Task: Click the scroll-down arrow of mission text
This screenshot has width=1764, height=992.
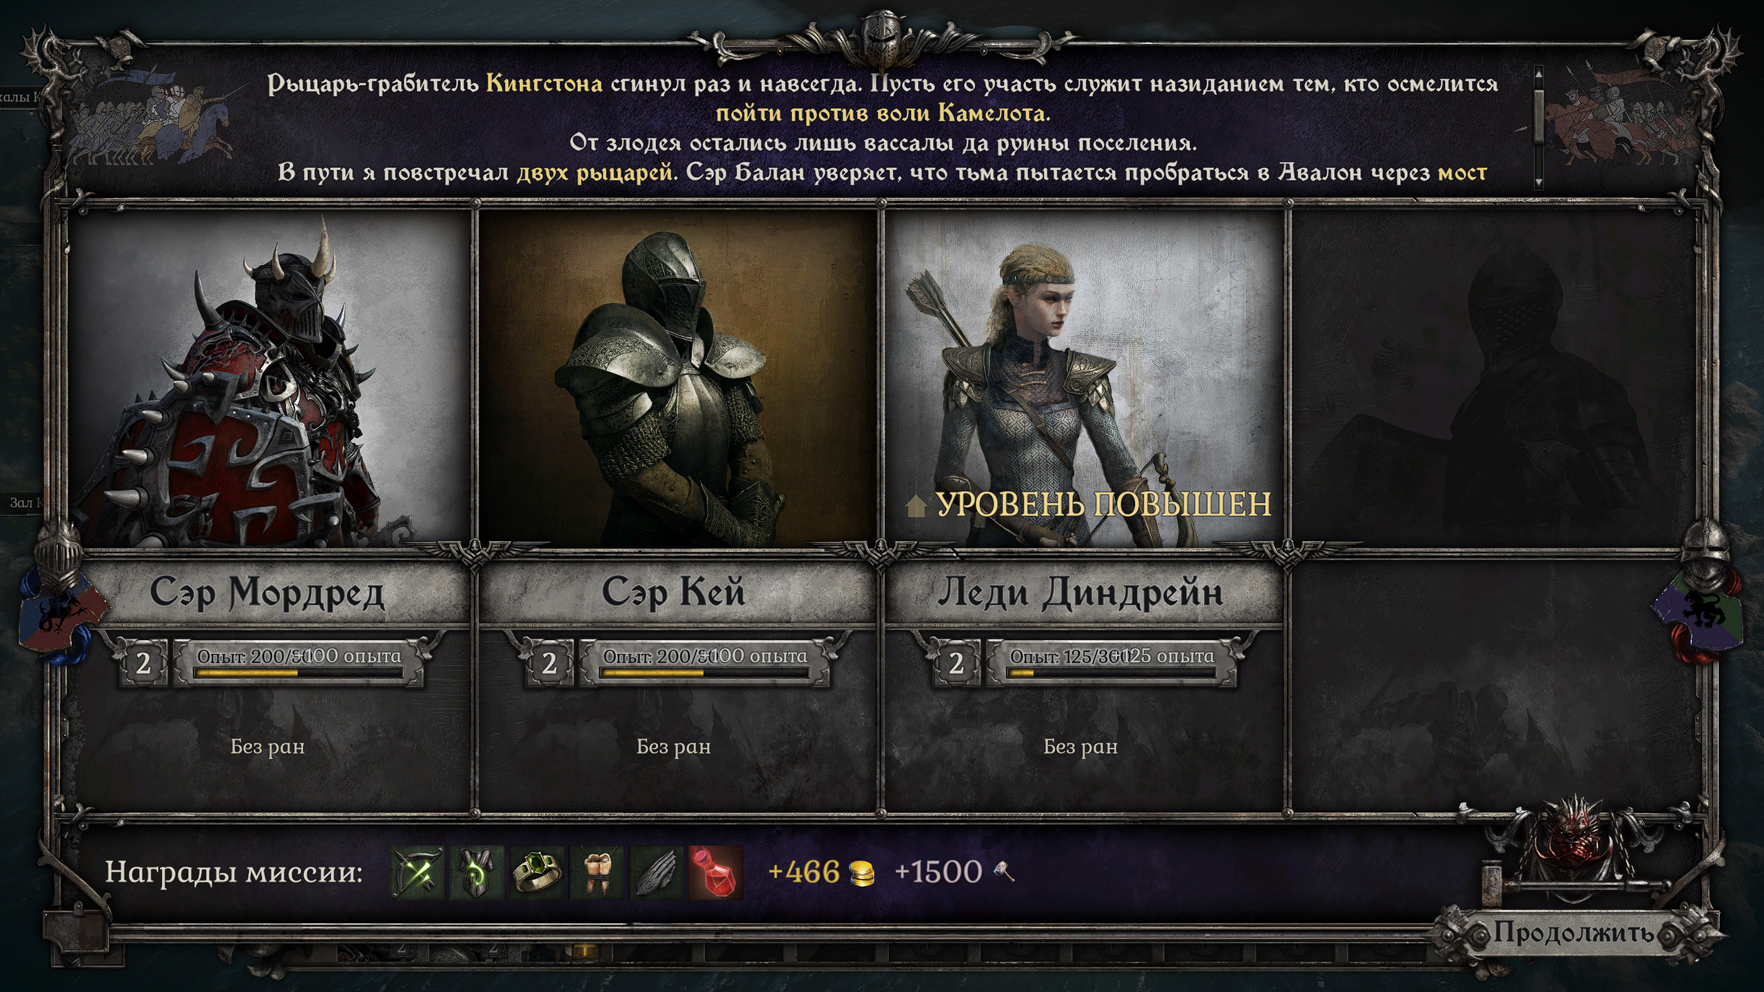Action: [1539, 183]
